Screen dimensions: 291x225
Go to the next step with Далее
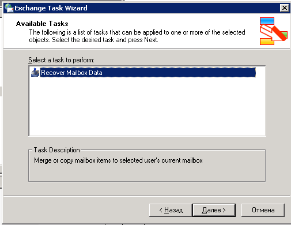pyautogui.click(x=214, y=210)
